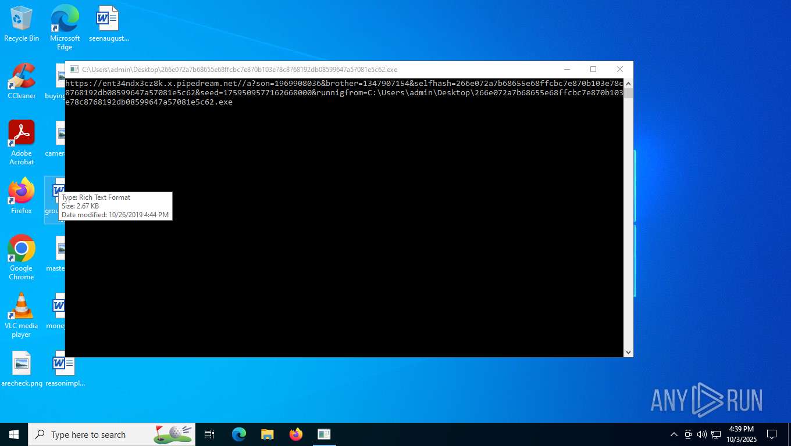Open the network status tray icon
The width and height of the screenshot is (791, 446).
tap(716, 434)
